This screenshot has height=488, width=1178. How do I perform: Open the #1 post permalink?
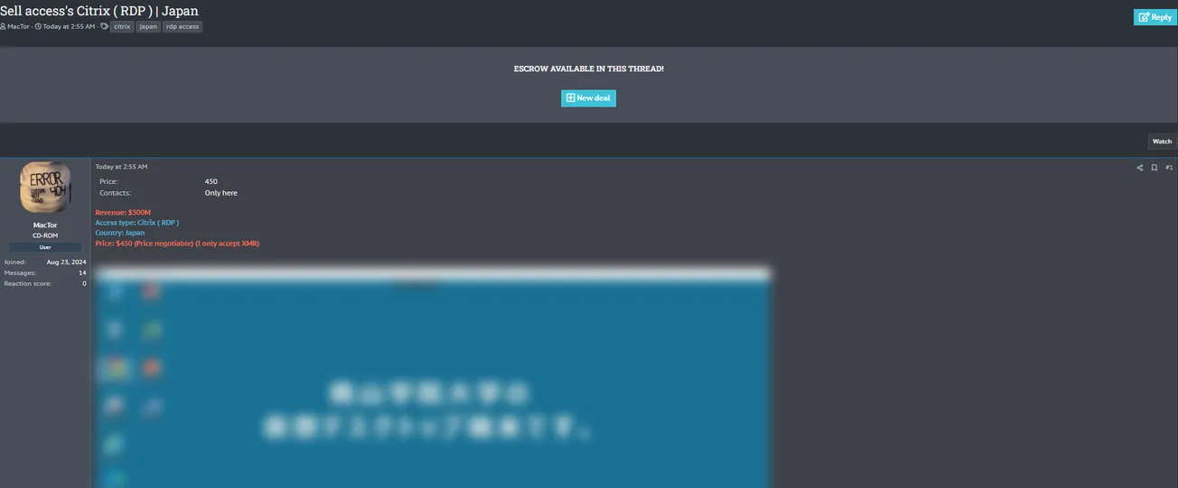(x=1169, y=167)
